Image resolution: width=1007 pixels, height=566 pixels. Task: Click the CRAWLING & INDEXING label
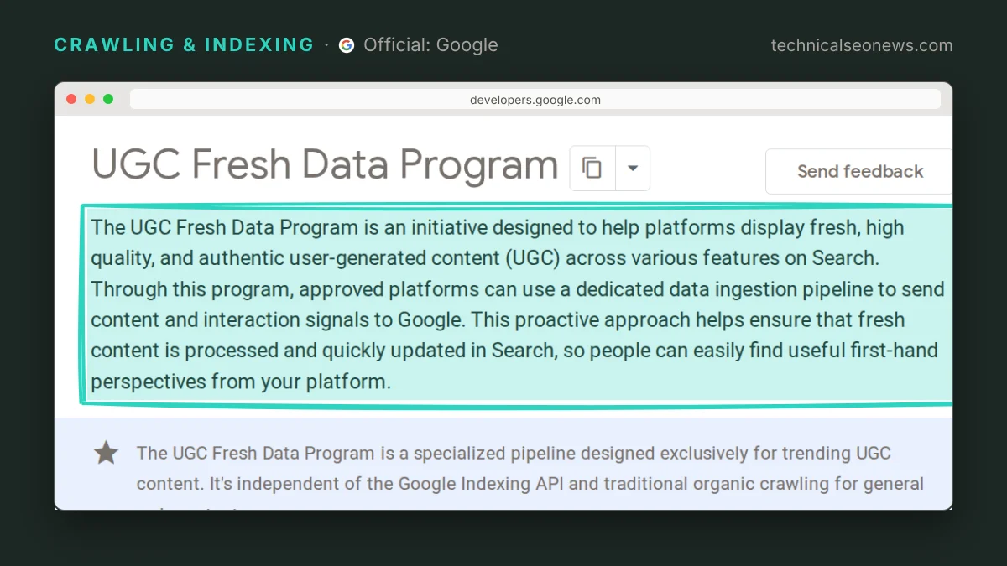click(184, 45)
